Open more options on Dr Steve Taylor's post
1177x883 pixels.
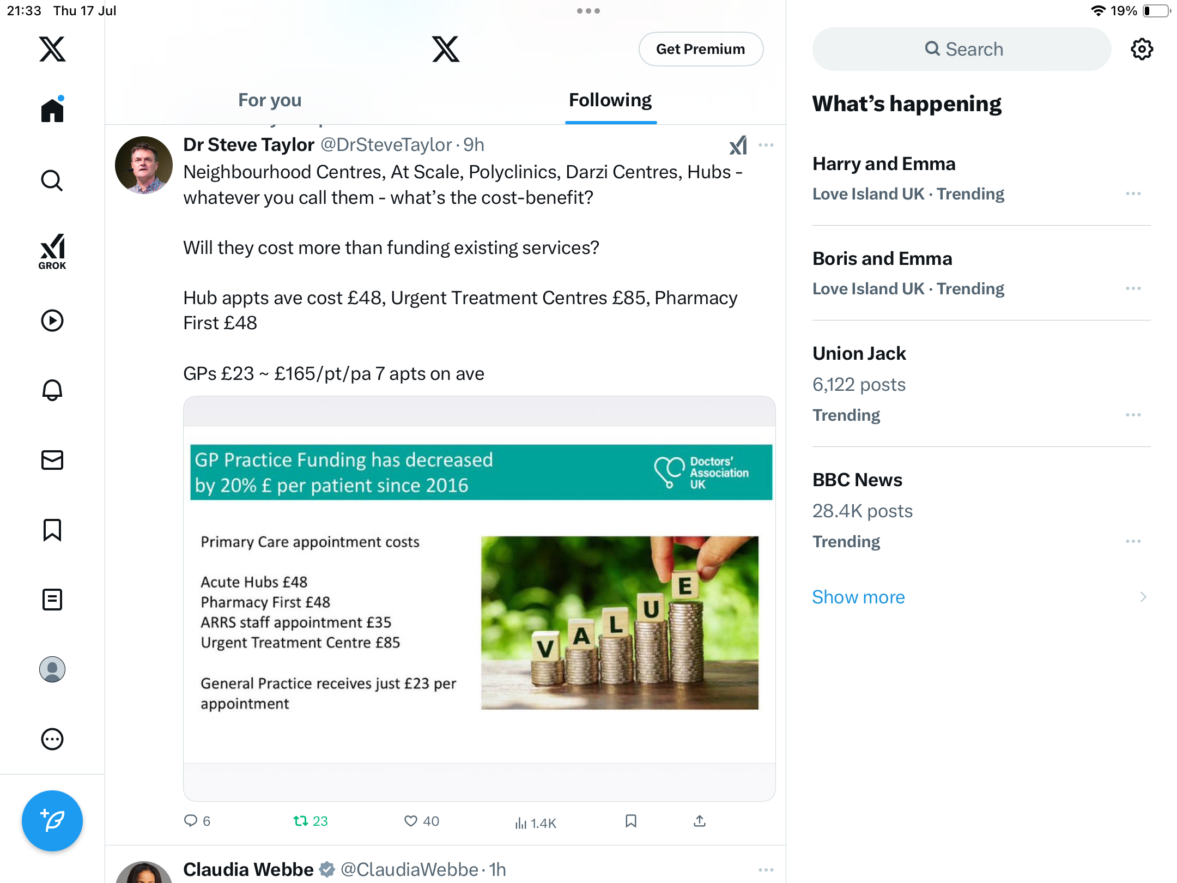766,145
